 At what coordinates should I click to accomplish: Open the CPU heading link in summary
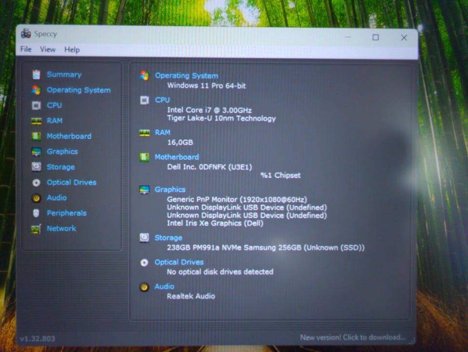click(162, 100)
